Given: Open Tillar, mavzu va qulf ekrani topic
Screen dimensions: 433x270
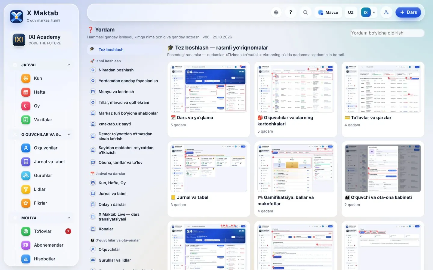Looking at the screenshot, I should coord(124,103).
